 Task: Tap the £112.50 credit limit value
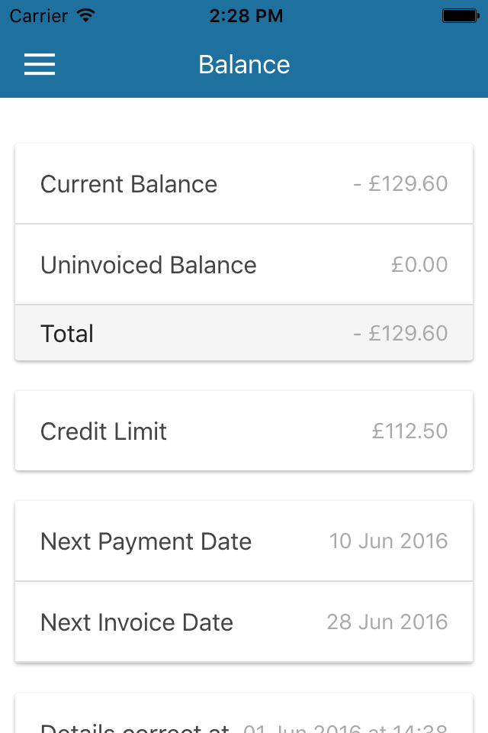coord(409,431)
